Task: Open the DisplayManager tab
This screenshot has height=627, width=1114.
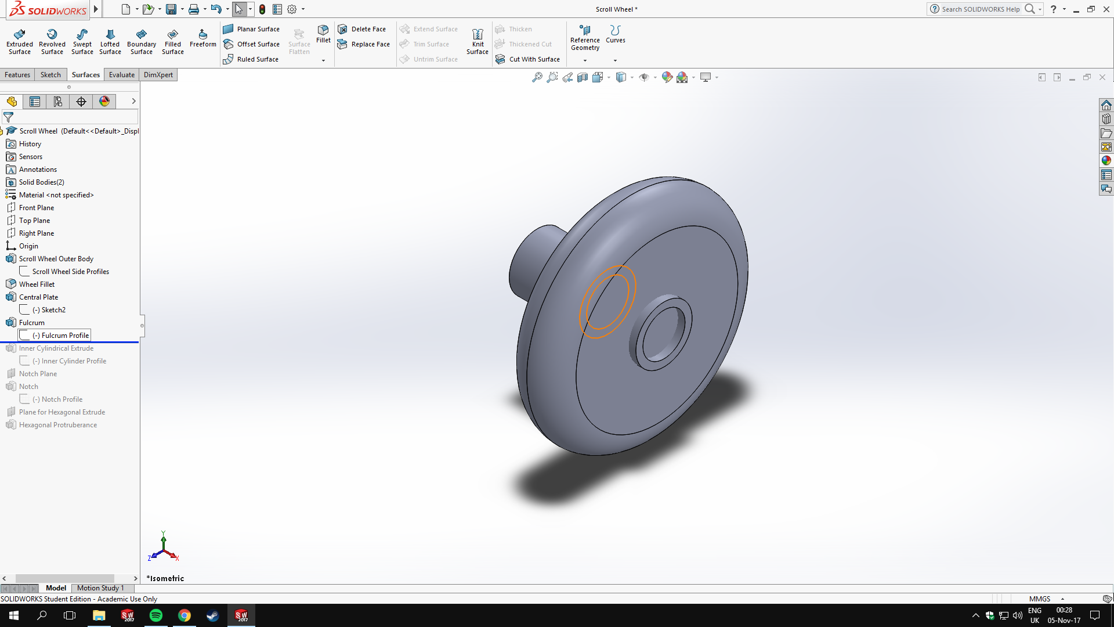Action: [x=104, y=102]
